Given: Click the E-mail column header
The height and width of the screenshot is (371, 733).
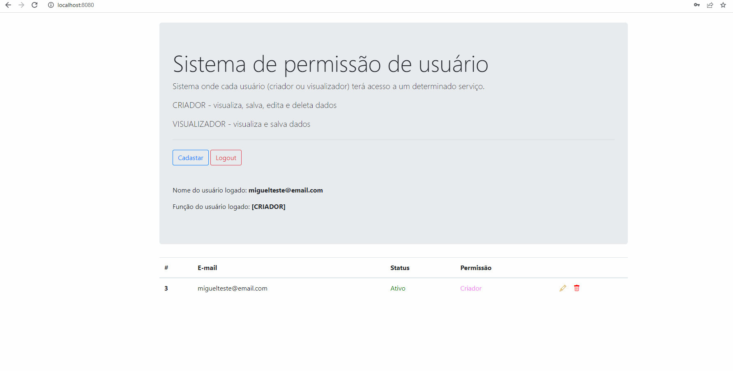Looking at the screenshot, I should click(x=207, y=268).
